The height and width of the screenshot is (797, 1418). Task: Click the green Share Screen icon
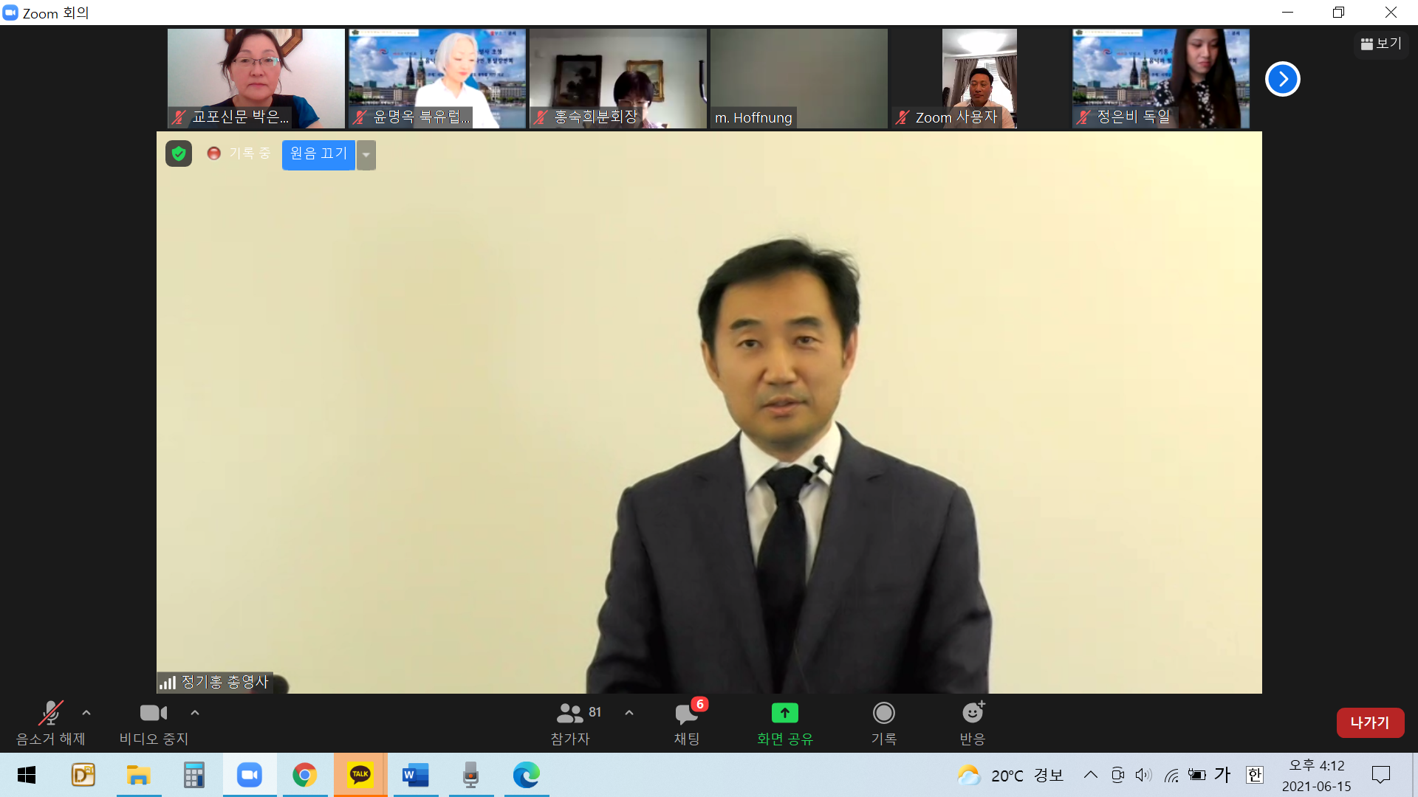click(x=784, y=713)
